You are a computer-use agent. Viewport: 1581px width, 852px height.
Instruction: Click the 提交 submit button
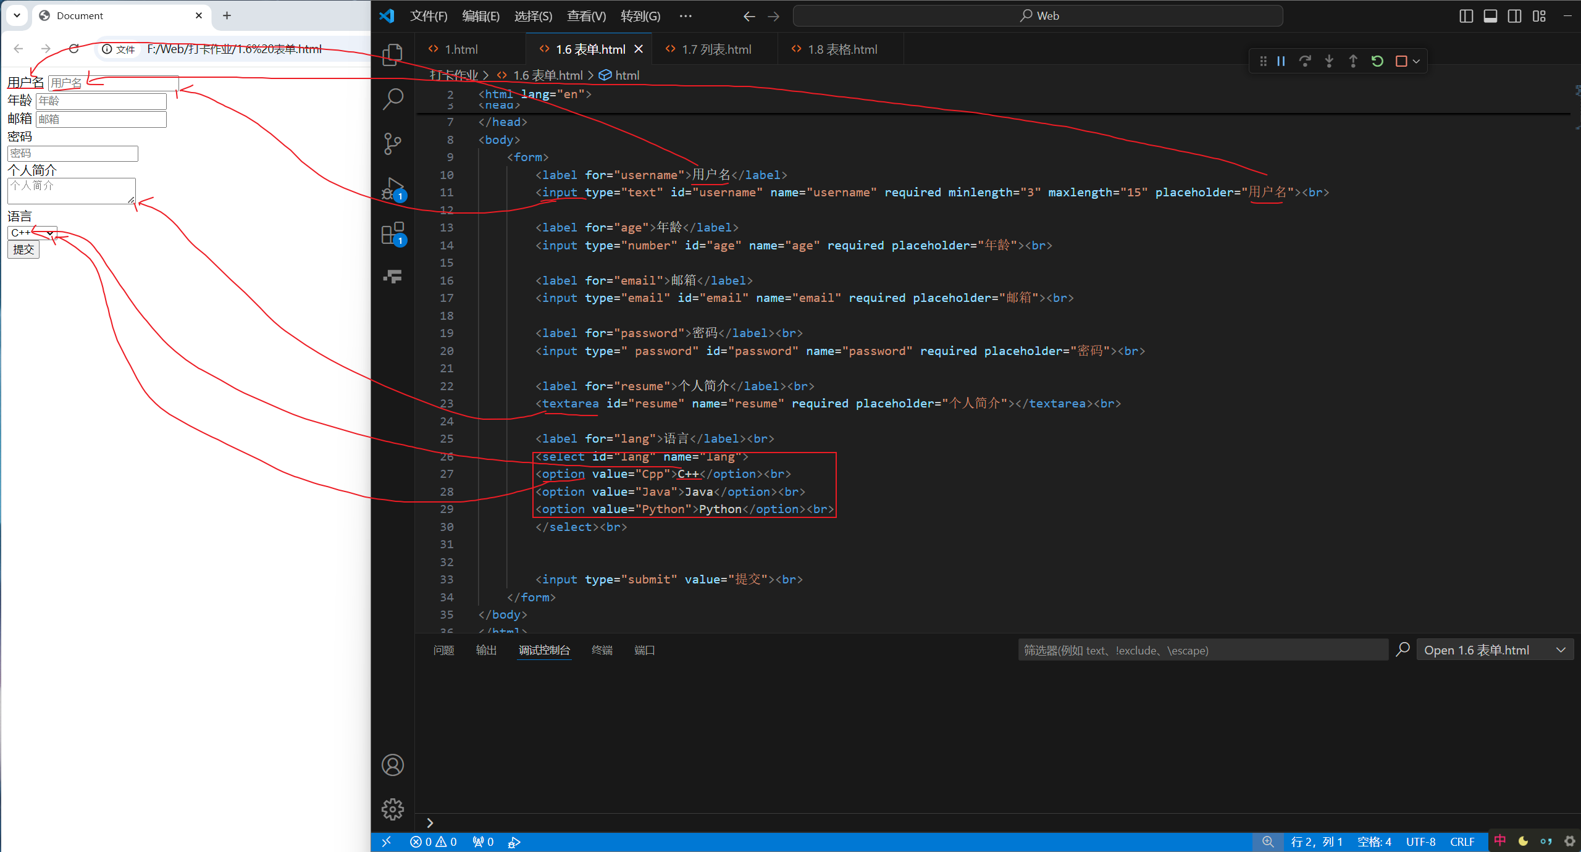click(x=23, y=249)
